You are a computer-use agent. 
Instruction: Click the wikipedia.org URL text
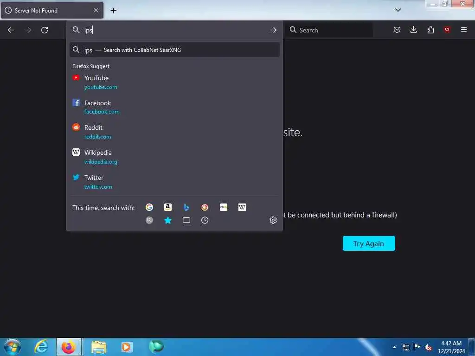101,162
